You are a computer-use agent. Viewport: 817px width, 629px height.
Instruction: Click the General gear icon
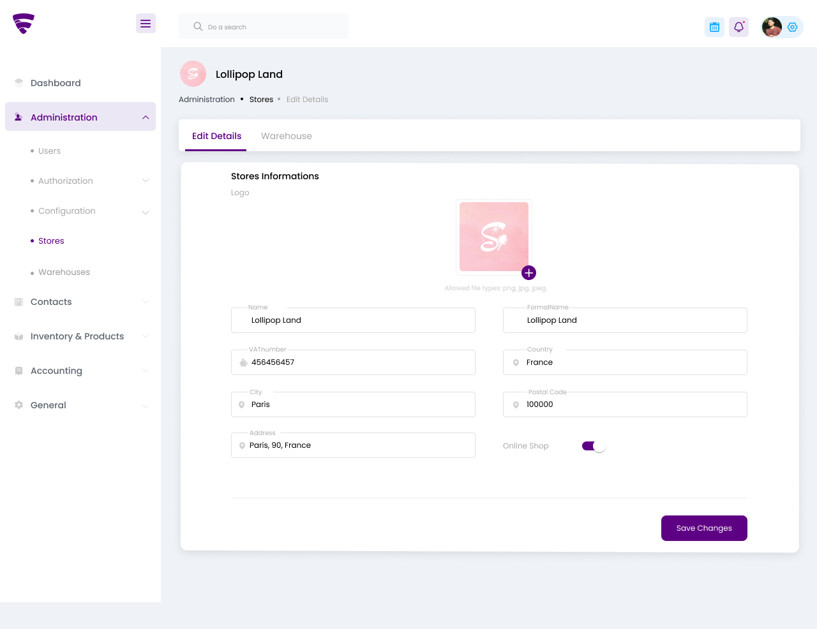(x=19, y=405)
